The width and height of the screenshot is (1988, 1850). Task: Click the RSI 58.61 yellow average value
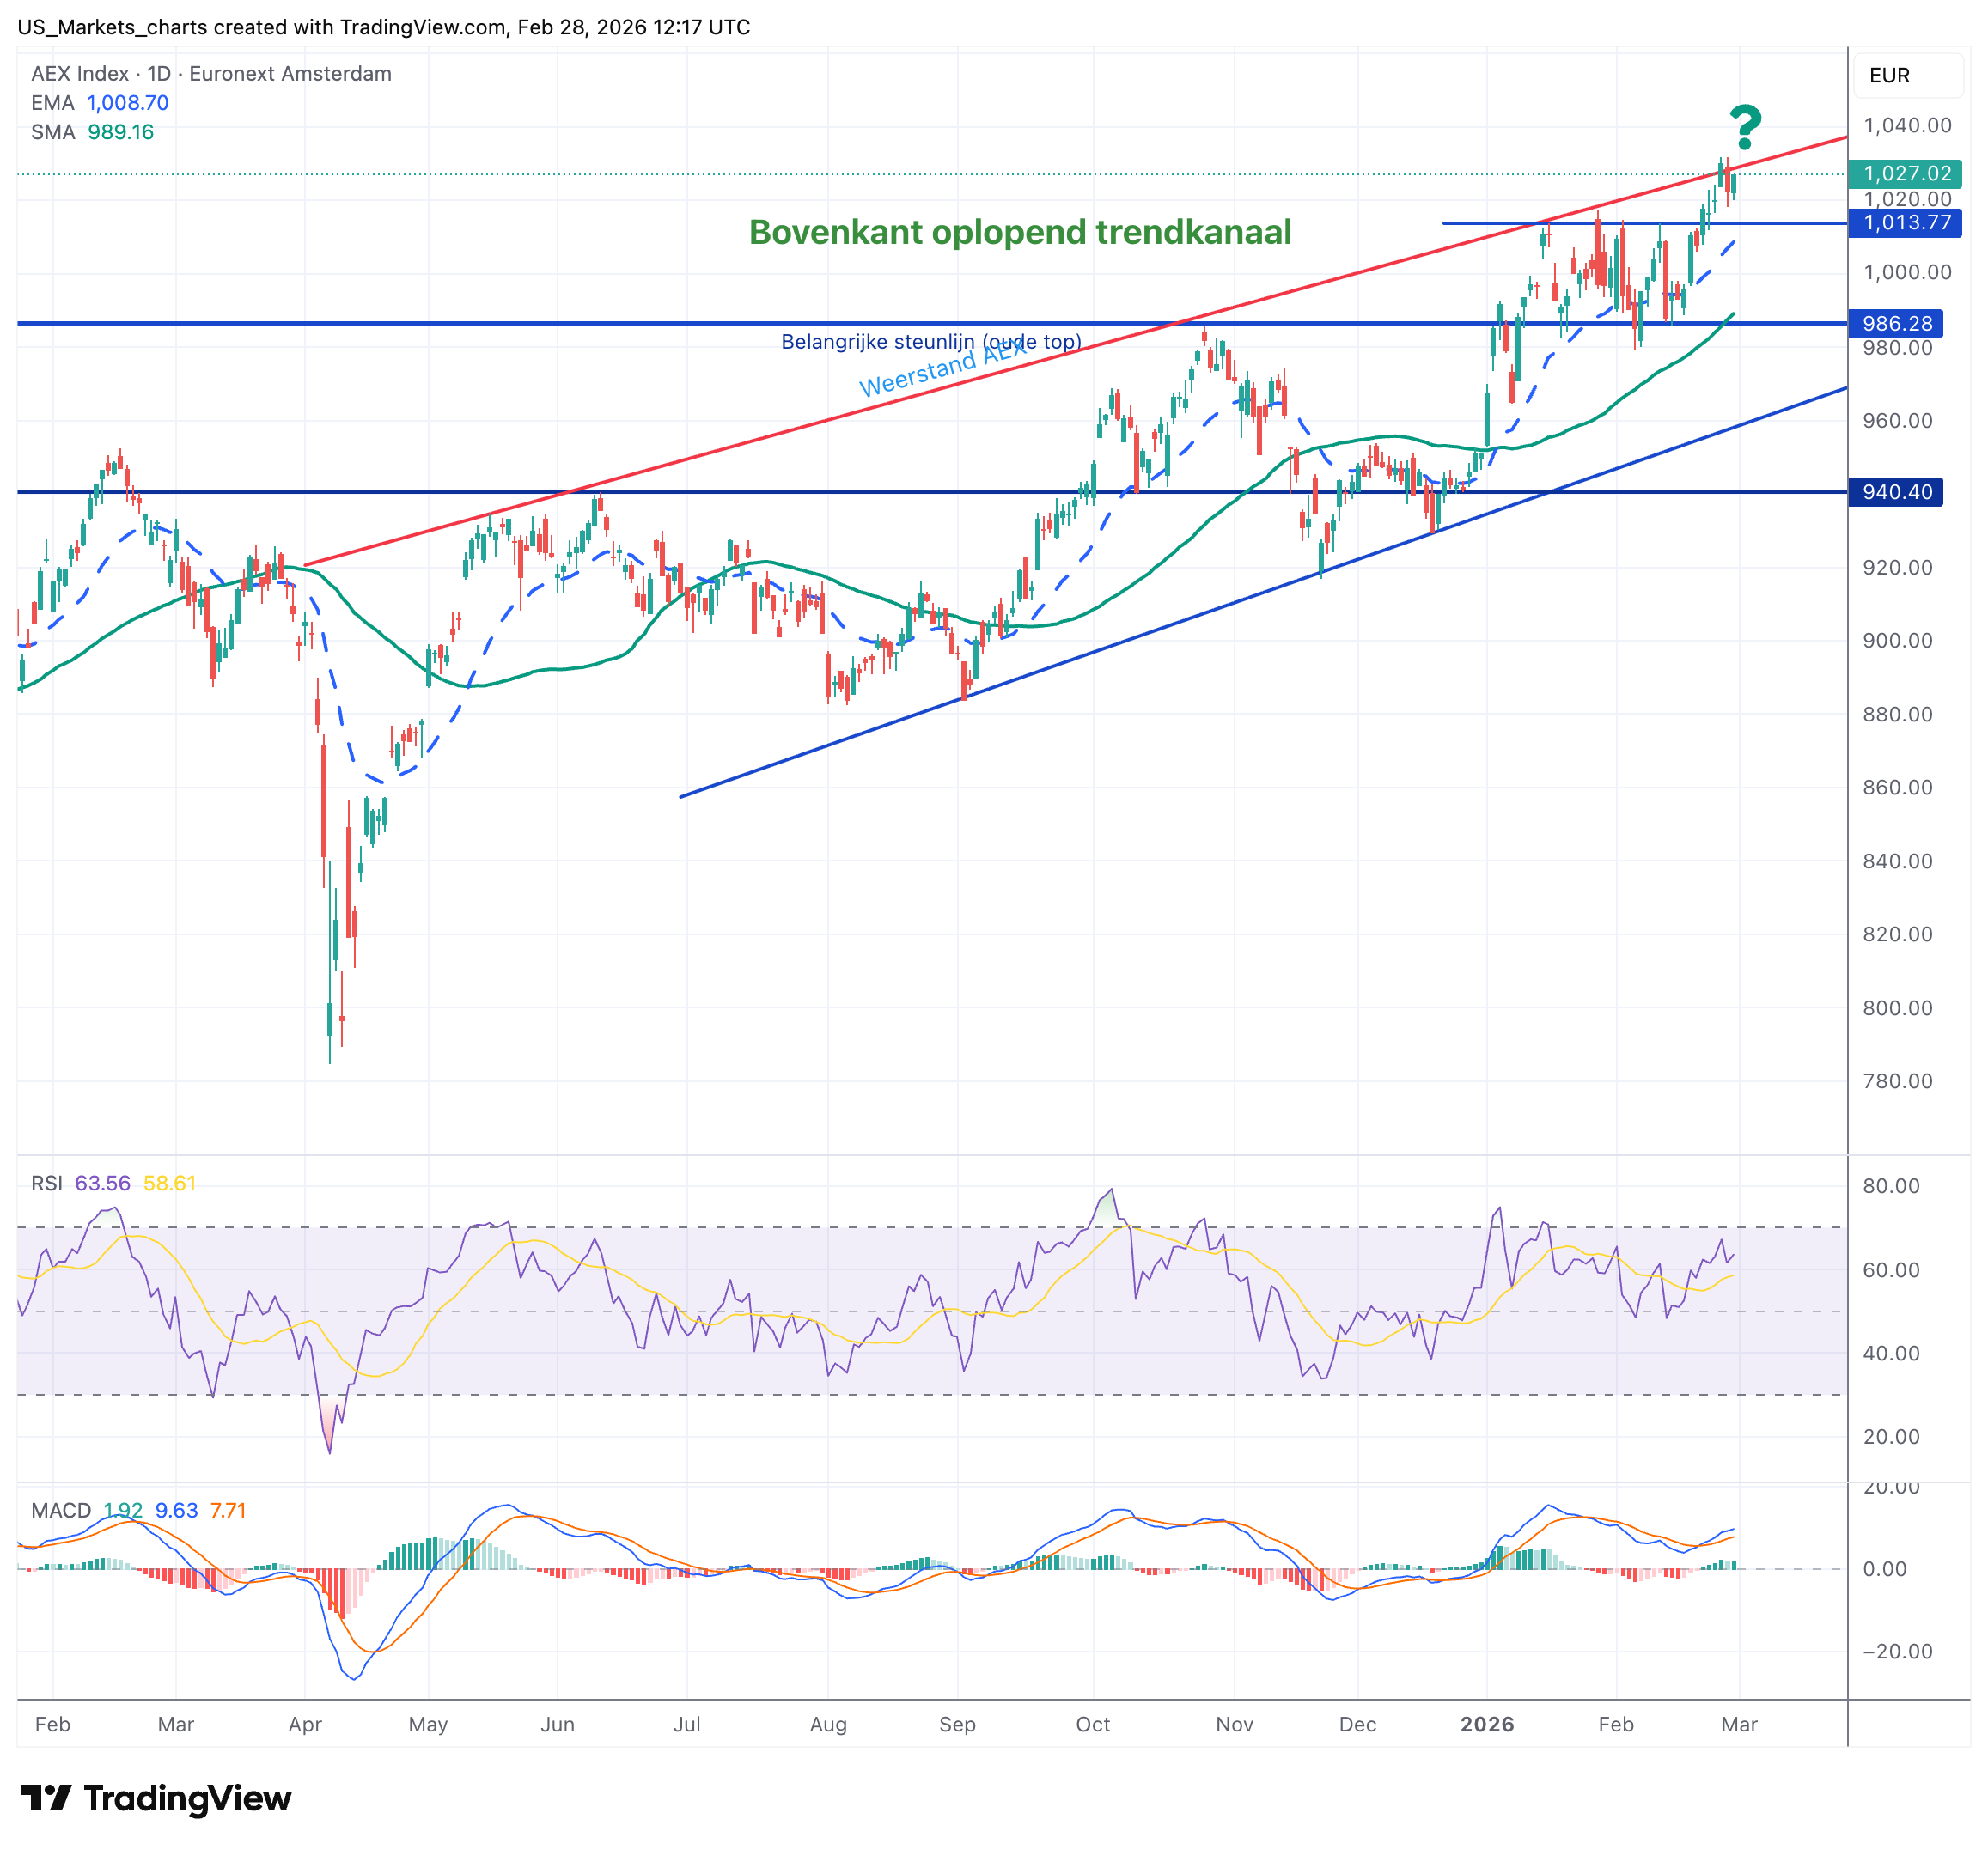(x=169, y=1184)
